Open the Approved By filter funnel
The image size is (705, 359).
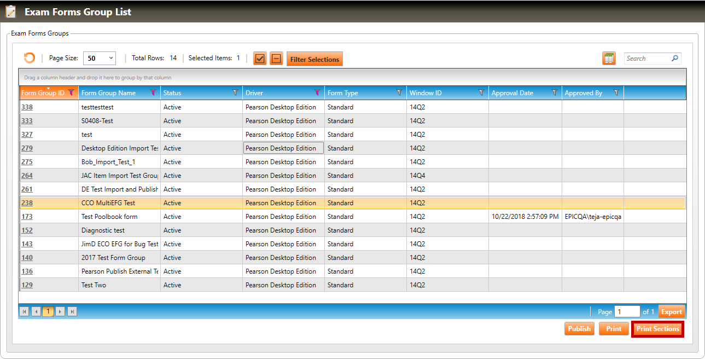click(x=616, y=93)
